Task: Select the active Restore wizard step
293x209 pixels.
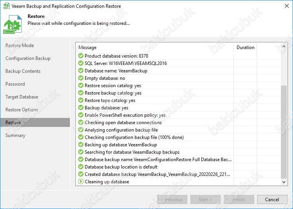Action: click(x=35, y=122)
